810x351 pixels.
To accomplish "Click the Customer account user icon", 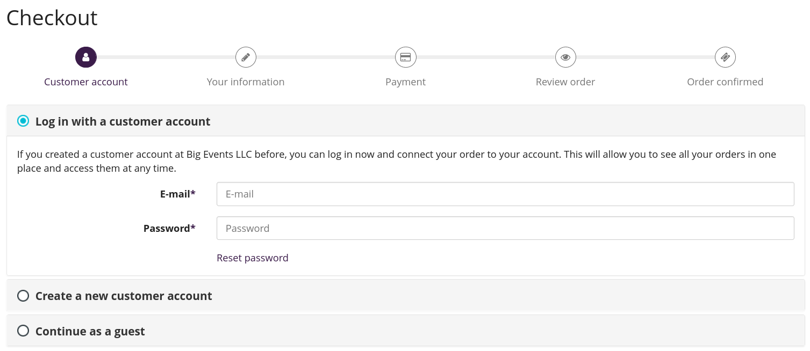I will point(86,57).
